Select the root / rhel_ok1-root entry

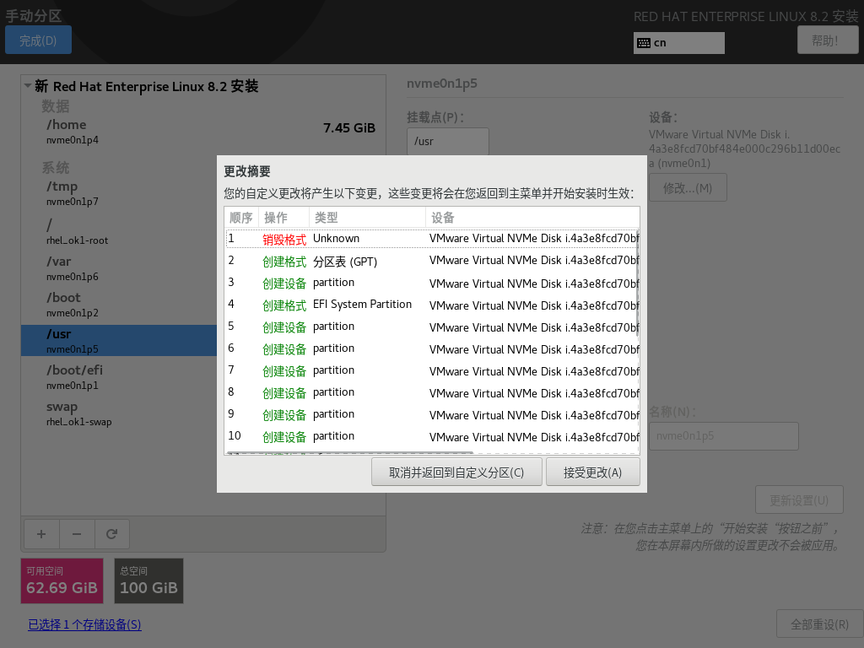119,231
